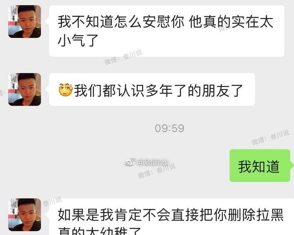The height and width of the screenshot is (235, 294).
Task: Select the 如果是我肯定不会直接把你删除拉黑 text line
Action: [x=171, y=215]
